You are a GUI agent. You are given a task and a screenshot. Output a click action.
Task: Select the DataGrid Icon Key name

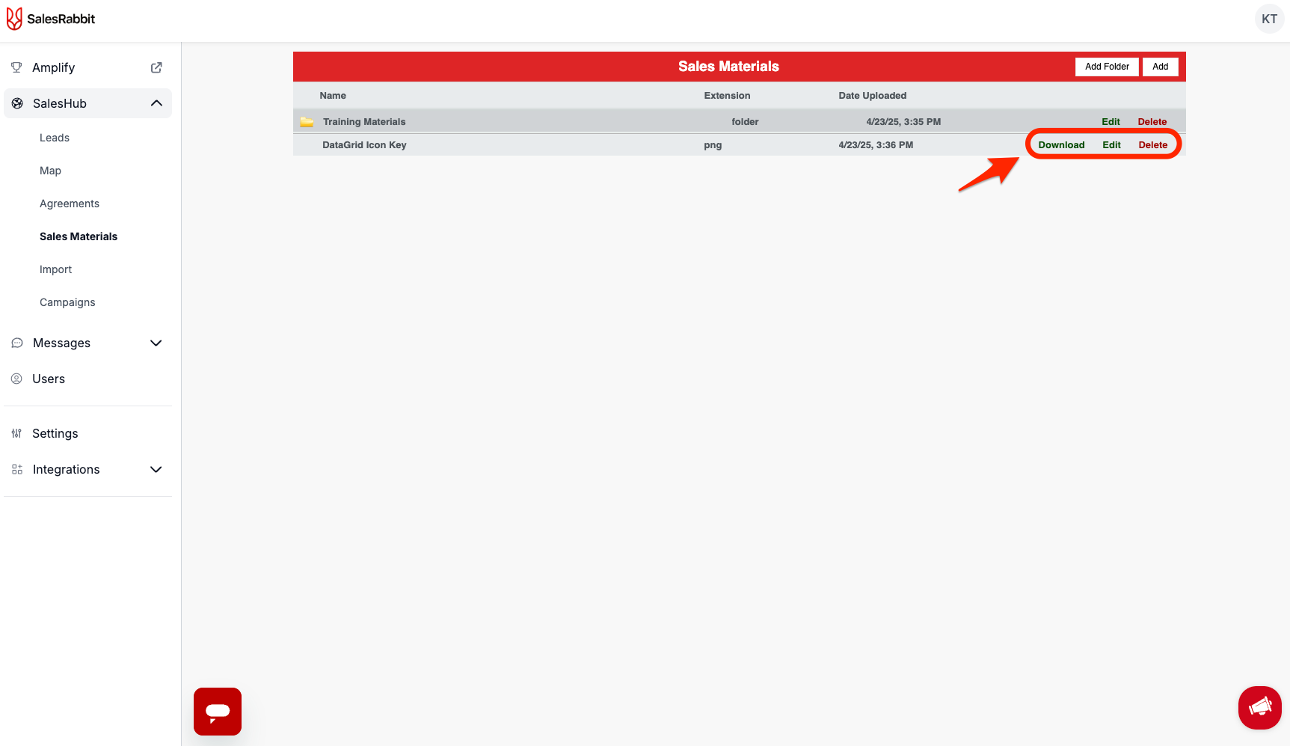364,145
